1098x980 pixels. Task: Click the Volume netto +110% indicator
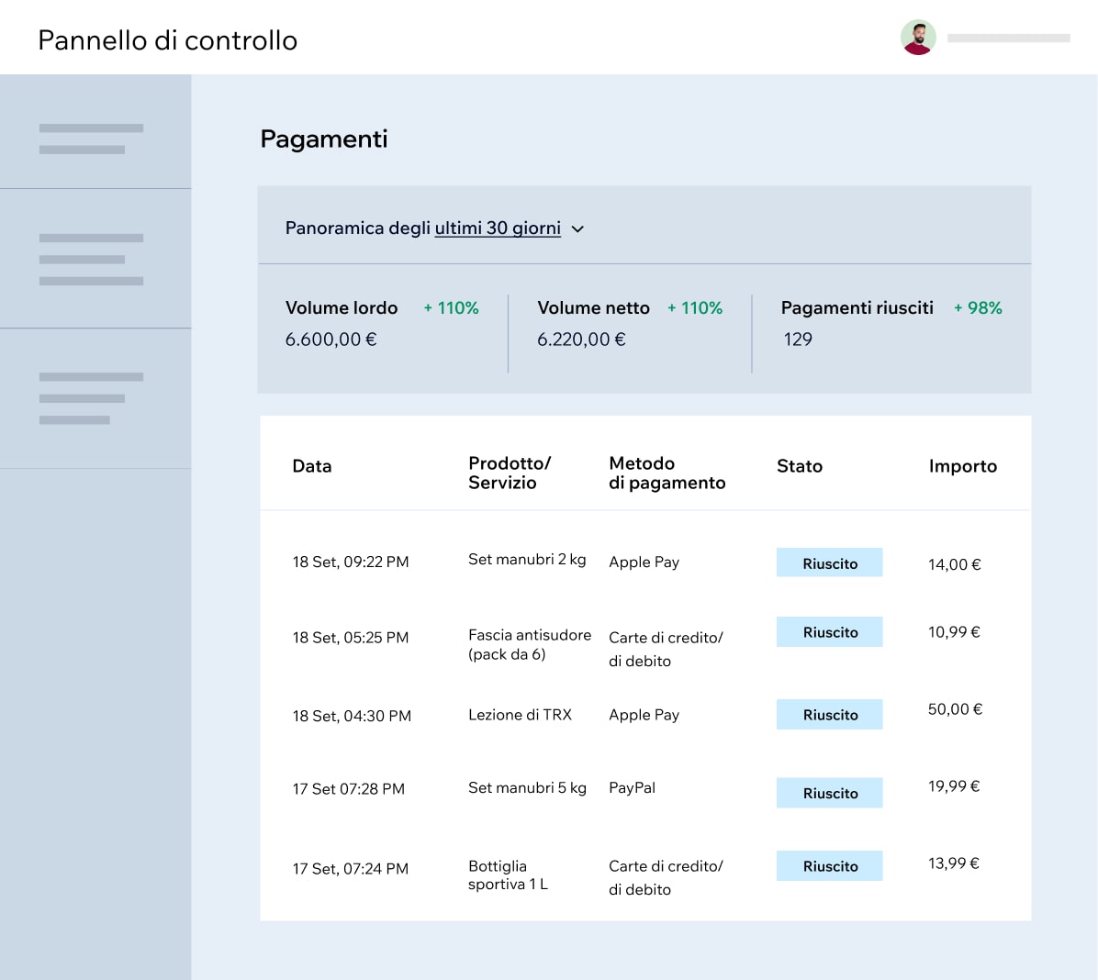point(695,308)
